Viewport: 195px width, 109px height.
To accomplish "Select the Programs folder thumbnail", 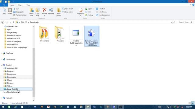I will (60, 34).
